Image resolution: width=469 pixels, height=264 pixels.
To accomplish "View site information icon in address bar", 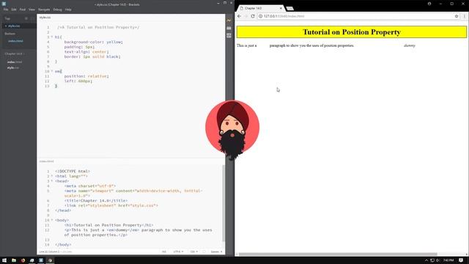I will click(x=261, y=16).
